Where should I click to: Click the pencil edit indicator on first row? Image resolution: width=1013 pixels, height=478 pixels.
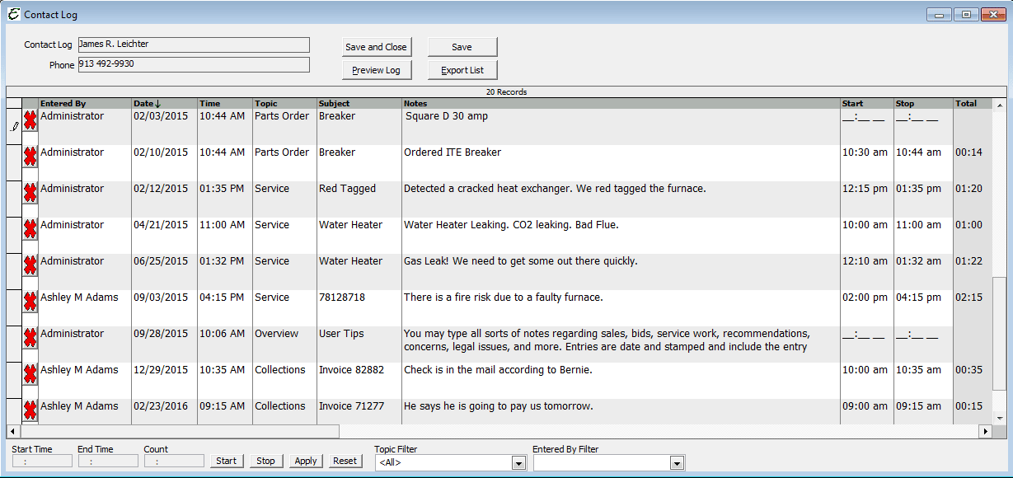coord(14,126)
